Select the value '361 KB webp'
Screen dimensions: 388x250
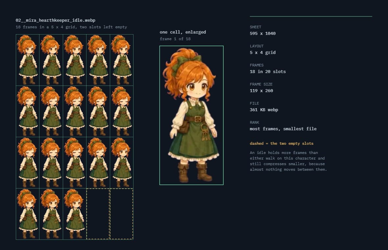tap(264, 110)
